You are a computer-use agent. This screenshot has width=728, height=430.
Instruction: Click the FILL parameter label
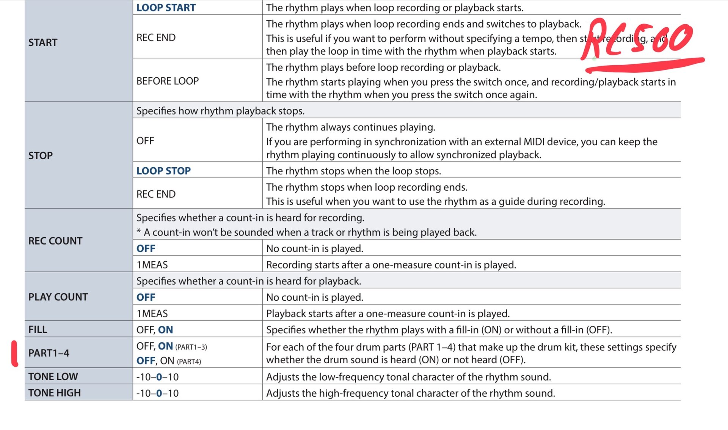[x=38, y=330]
